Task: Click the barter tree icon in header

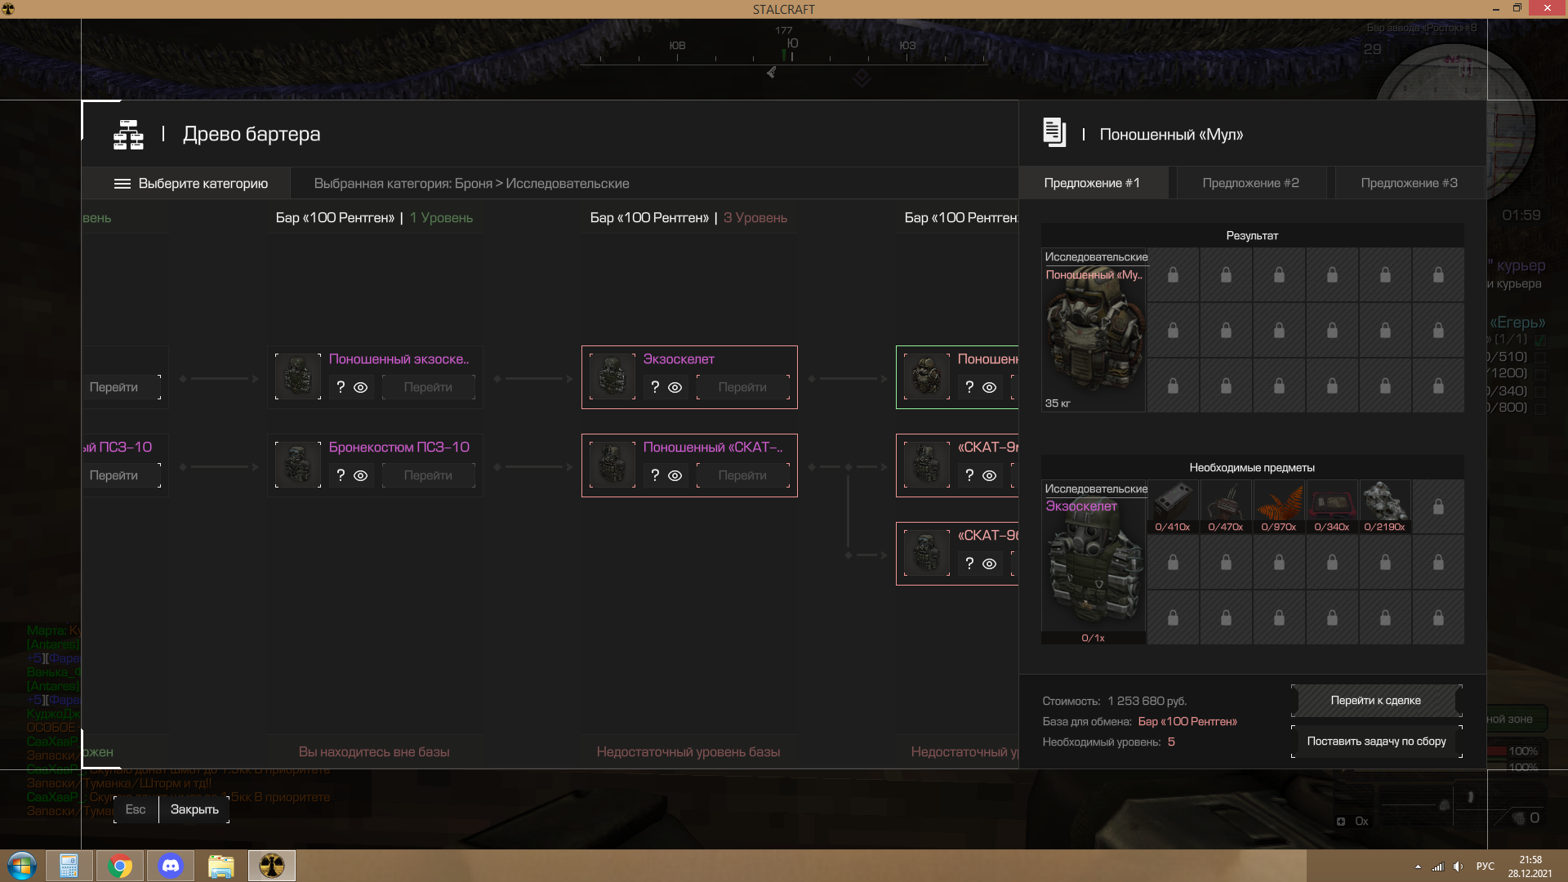Action: [x=128, y=135]
